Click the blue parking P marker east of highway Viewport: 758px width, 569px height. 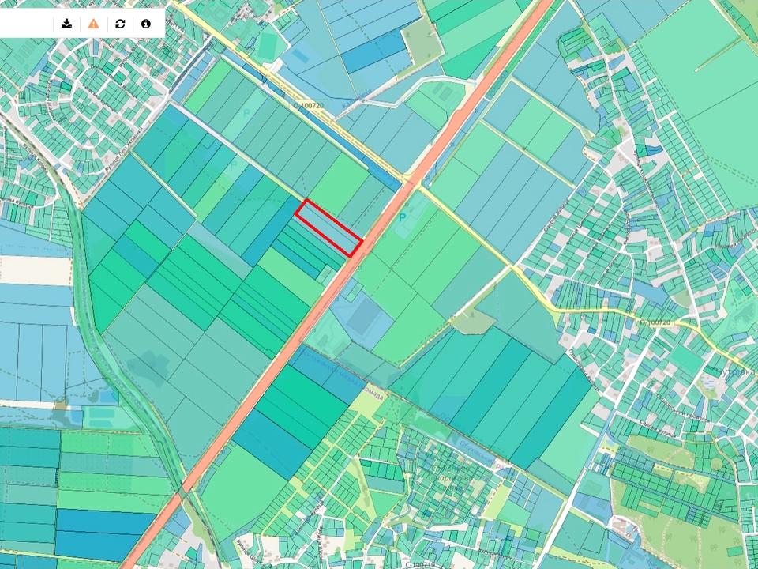click(x=402, y=217)
